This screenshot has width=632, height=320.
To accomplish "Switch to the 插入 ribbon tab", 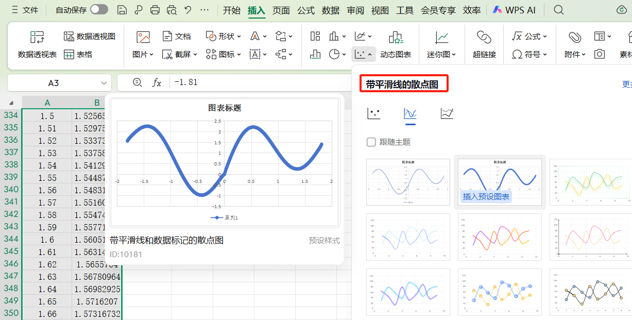I will click(257, 9).
